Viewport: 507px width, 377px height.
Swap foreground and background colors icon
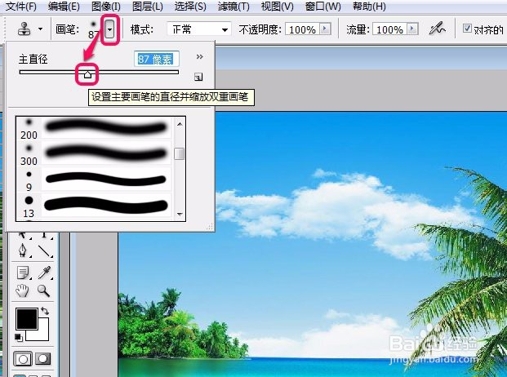click(45, 311)
